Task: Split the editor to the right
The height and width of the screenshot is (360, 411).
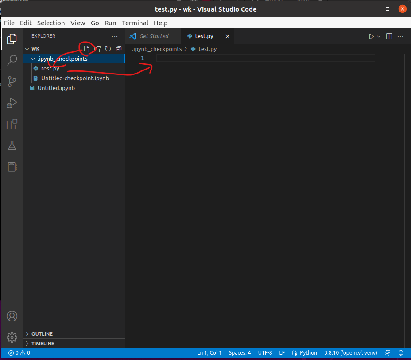Action: click(389, 36)
